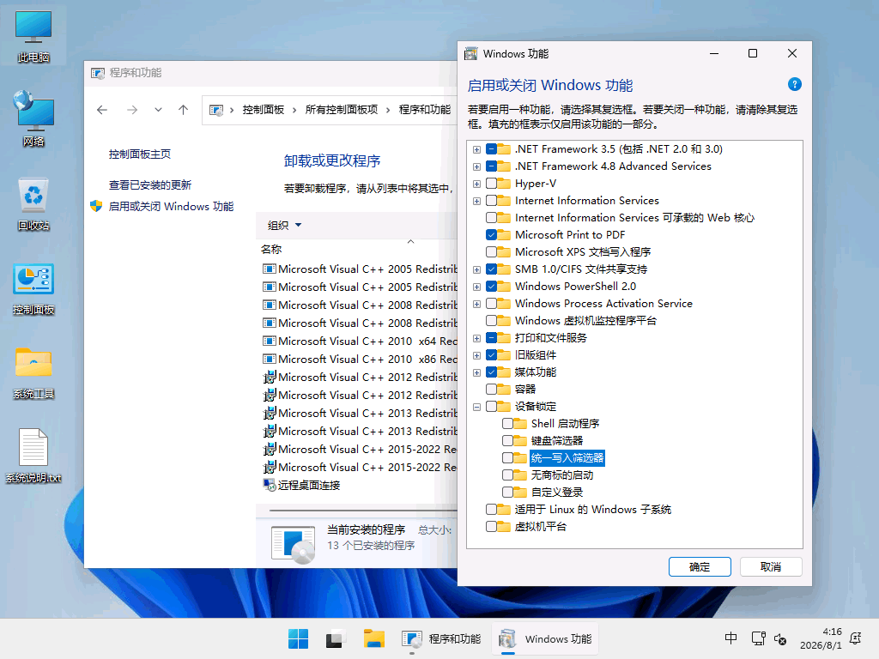Expand Internet Information Services node
The image size is (879, 659).
pos(476,201)
